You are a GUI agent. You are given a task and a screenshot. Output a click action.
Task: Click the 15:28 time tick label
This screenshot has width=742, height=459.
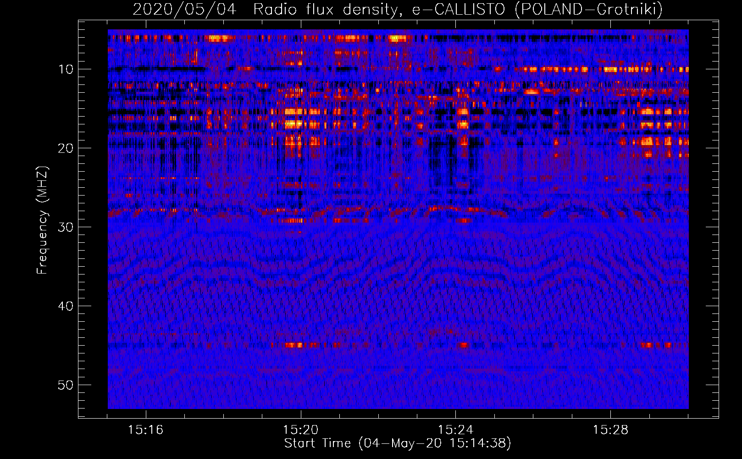[611, 430]
